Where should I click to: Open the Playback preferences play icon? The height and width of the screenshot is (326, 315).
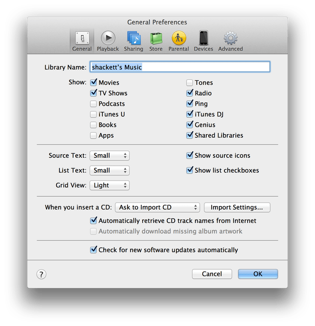coord(108,38)
